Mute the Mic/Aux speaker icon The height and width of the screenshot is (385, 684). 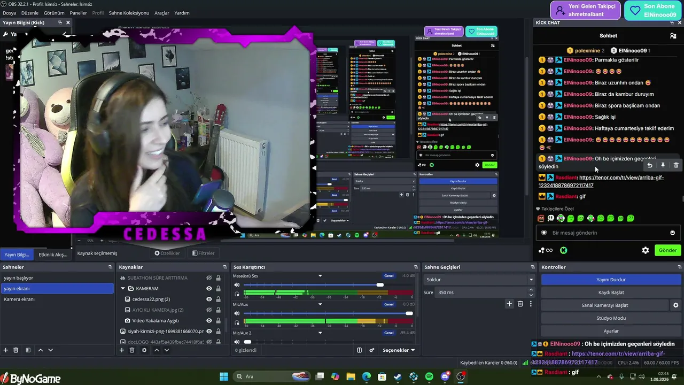pyautogui.click(x=237, y=313)
